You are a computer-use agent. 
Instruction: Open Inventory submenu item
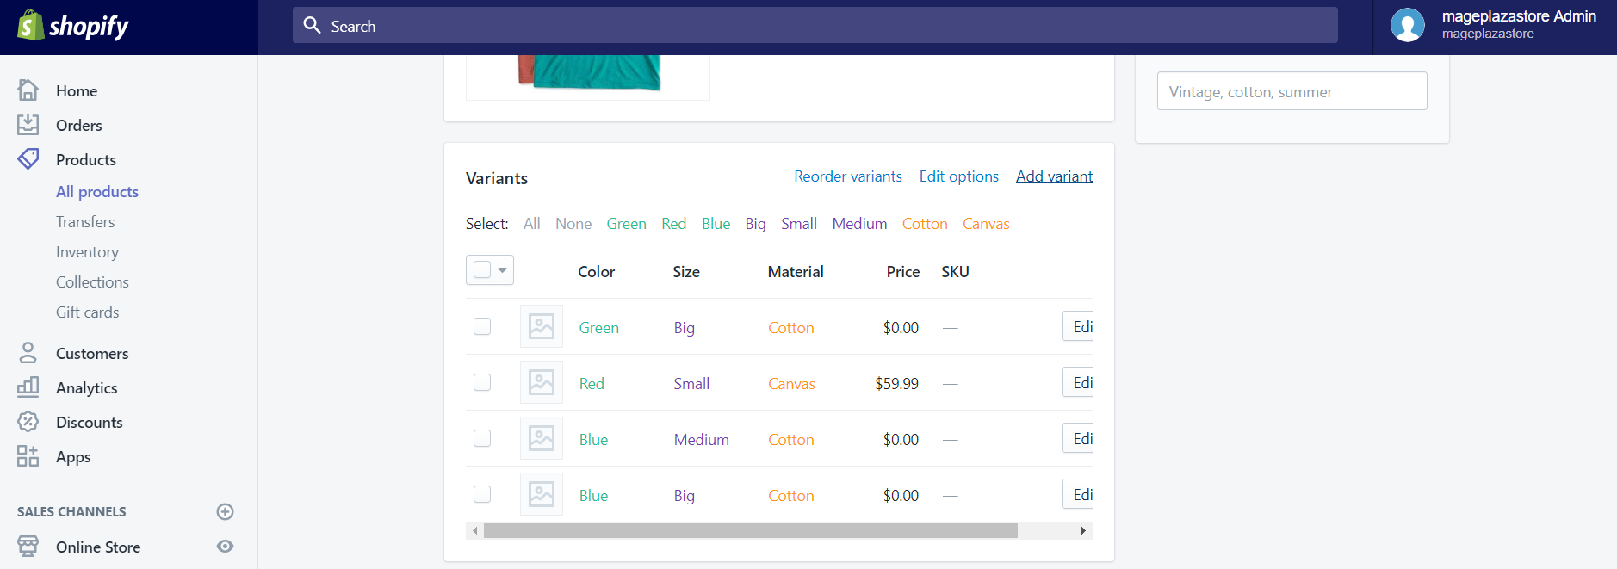point(87,251)
